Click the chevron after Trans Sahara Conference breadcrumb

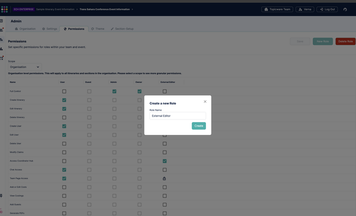[x=132, y=9]
